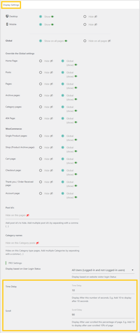140x333 pixels.
Task: Click red crossed-eye icon in Category names field
Action: pyautogui.click(x=38, y=243)
